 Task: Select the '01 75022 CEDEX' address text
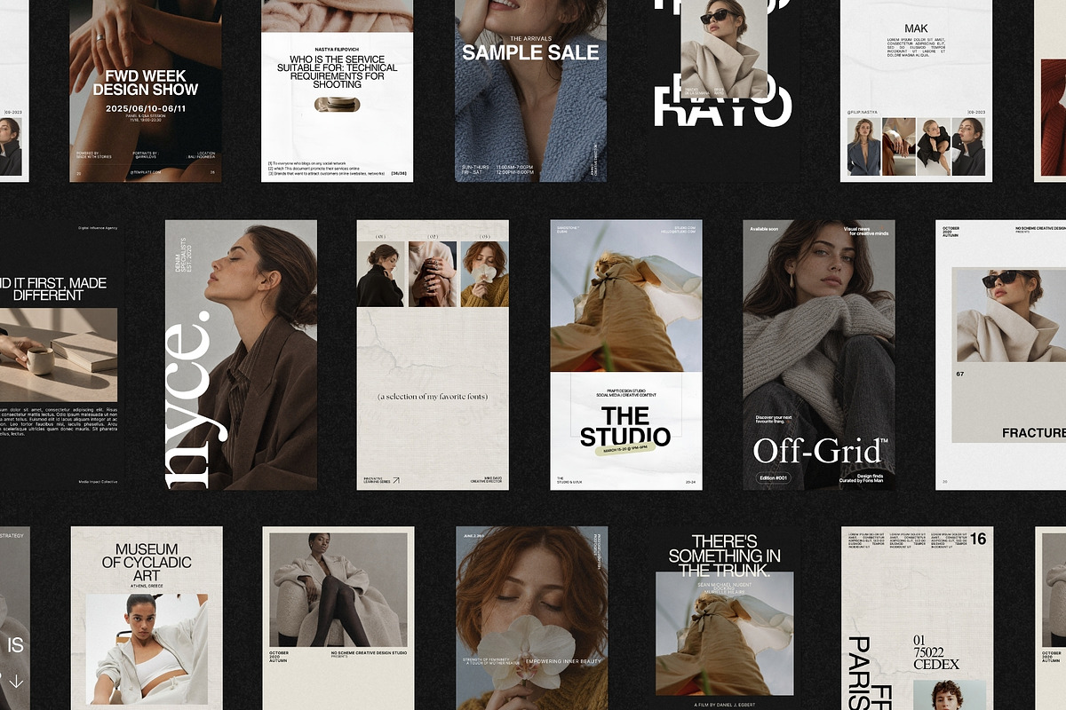[x=936, y=652]
